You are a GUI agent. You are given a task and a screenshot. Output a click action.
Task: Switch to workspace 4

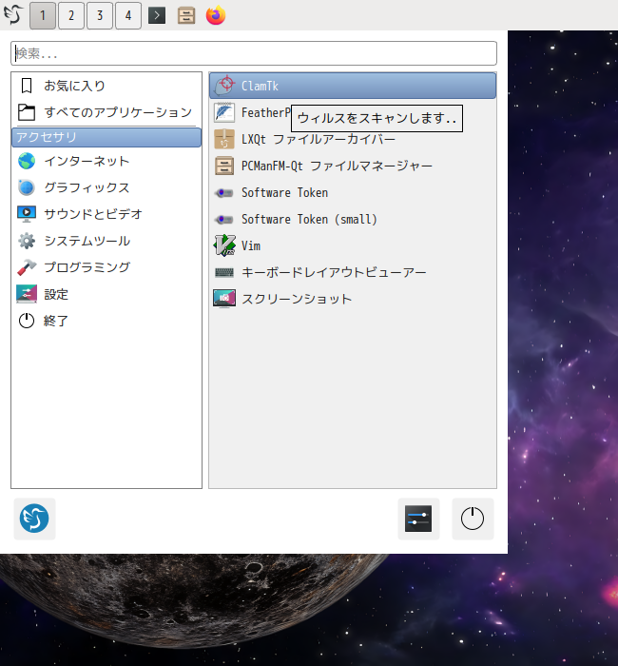point(127,16)
